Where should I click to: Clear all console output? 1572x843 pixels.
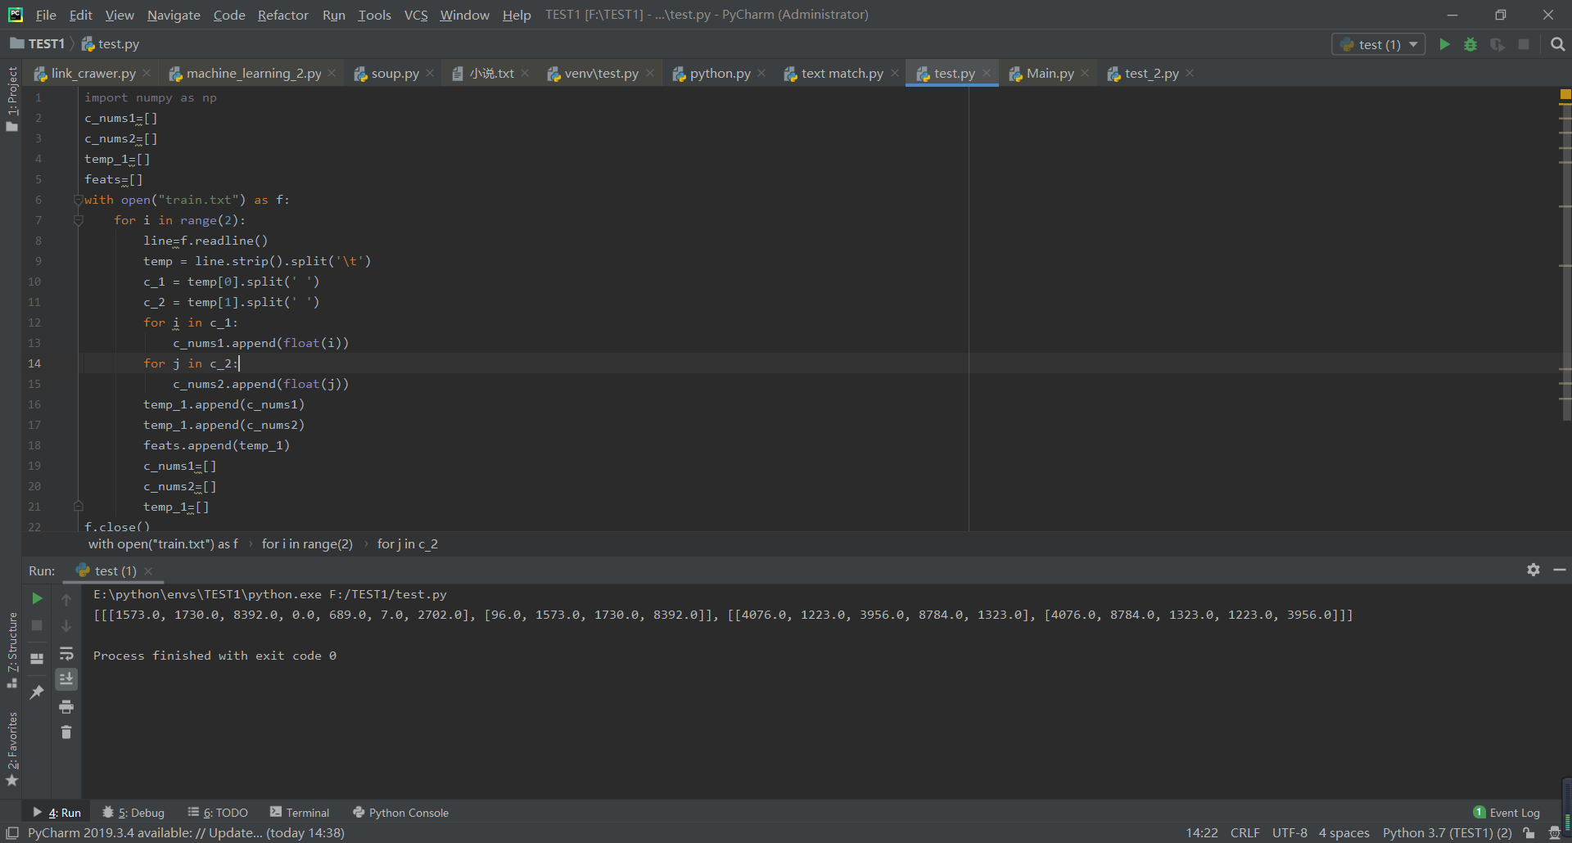click(67, 733)
